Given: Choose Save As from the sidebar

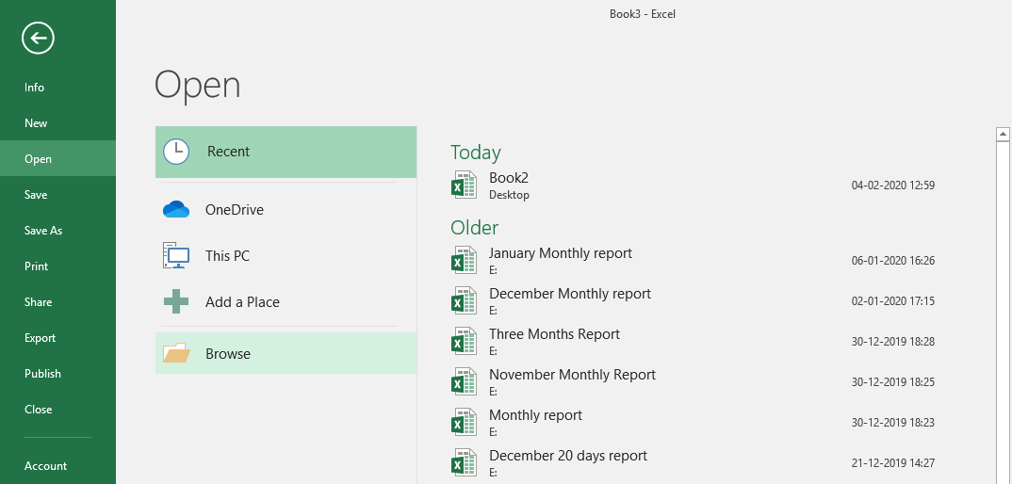Looking at the screenshot, I should coord(43,231).
